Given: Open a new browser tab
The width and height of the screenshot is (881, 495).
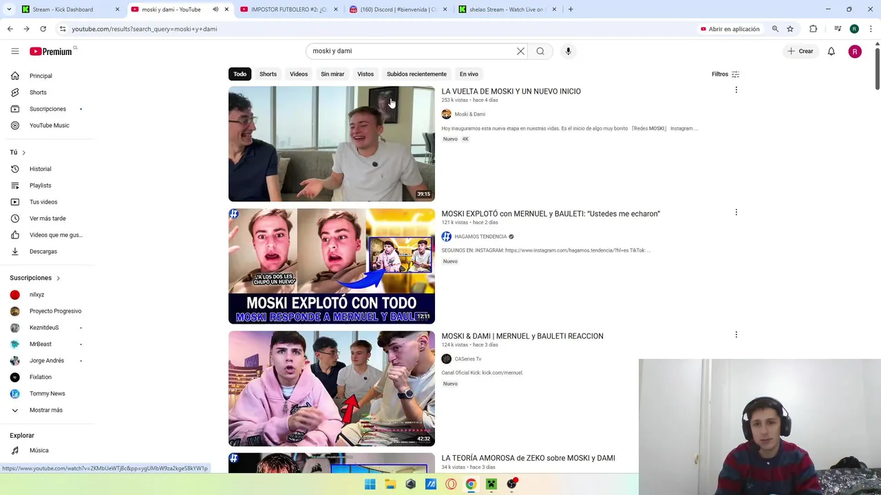Looking at the screenshot, I should coord(571,10).
